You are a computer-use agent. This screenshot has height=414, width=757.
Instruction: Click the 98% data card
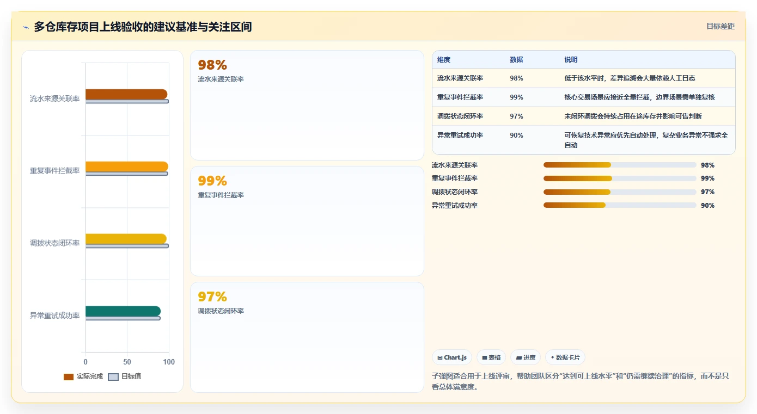tap(307, 105)
